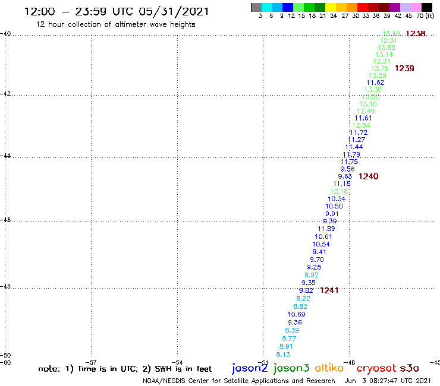
Task: Click the wave height value 11.61
Action: (363, 118)
